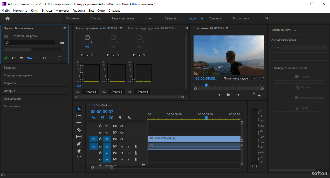The height and width of the screenshot is (178, 330).
Task: Open the Project panel menu
Action: 65,28
